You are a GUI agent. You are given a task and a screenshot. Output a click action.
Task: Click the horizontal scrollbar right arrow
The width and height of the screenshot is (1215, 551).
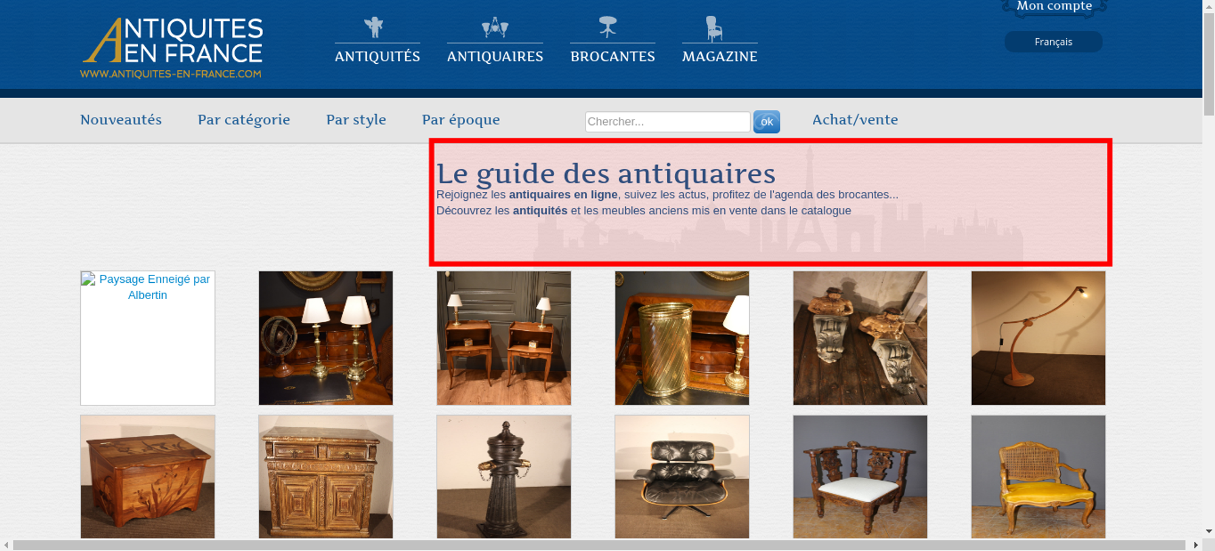point(1196,545)
